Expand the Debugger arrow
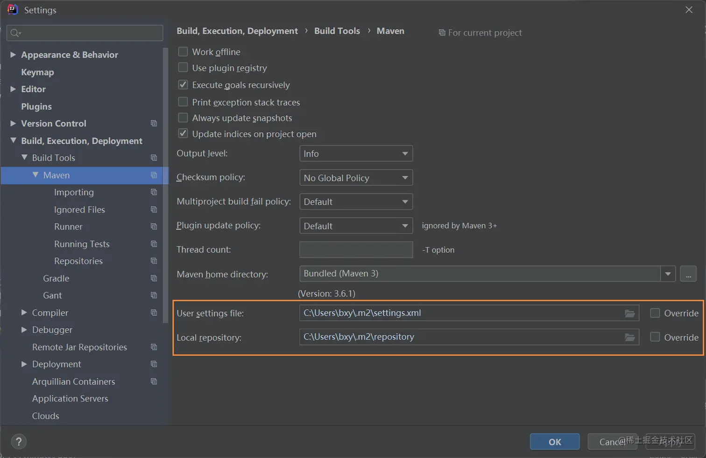The height and width of the screenshot is (458, 706). pos(24,330)
